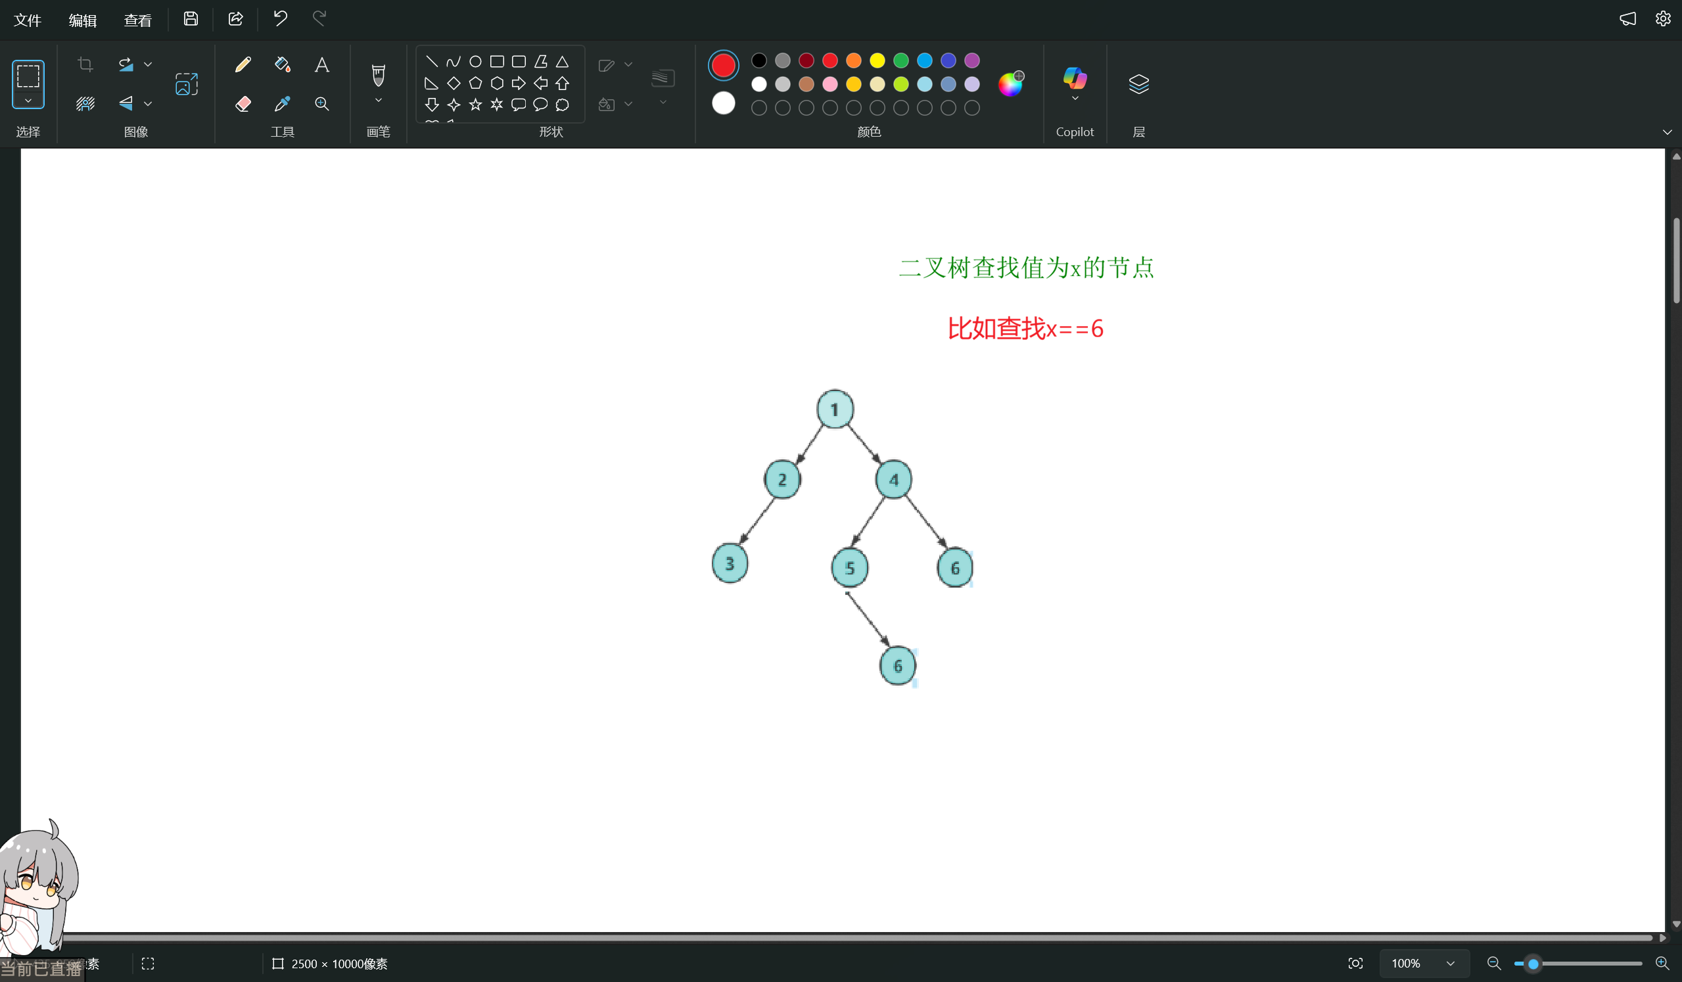Expand the Brushes dropdown chevron
The image size is (1682, 982).
pos(379,101)
